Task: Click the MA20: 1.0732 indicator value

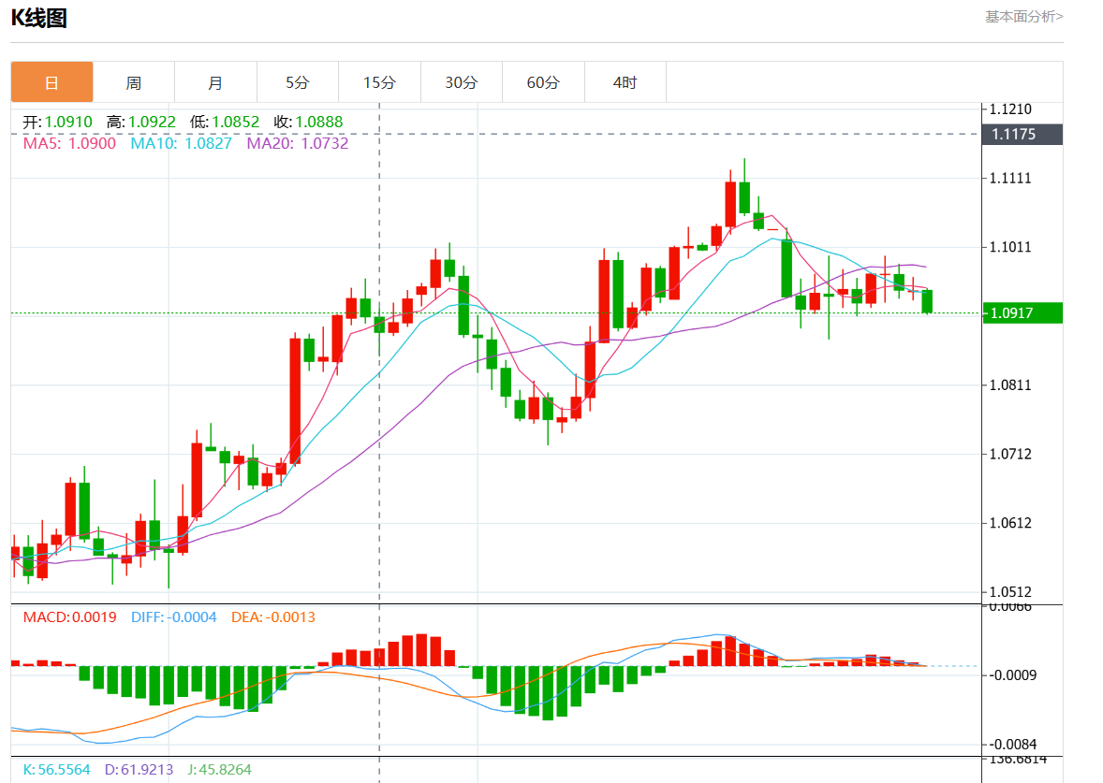Action: (x=298, y=143)
